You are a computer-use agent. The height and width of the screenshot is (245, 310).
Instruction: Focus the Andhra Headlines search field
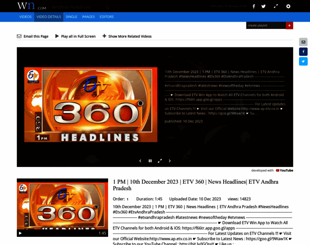point(78,7)
